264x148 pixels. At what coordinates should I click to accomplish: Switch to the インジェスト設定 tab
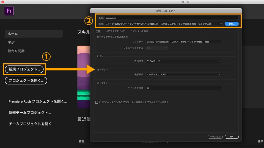pos(140,31)
